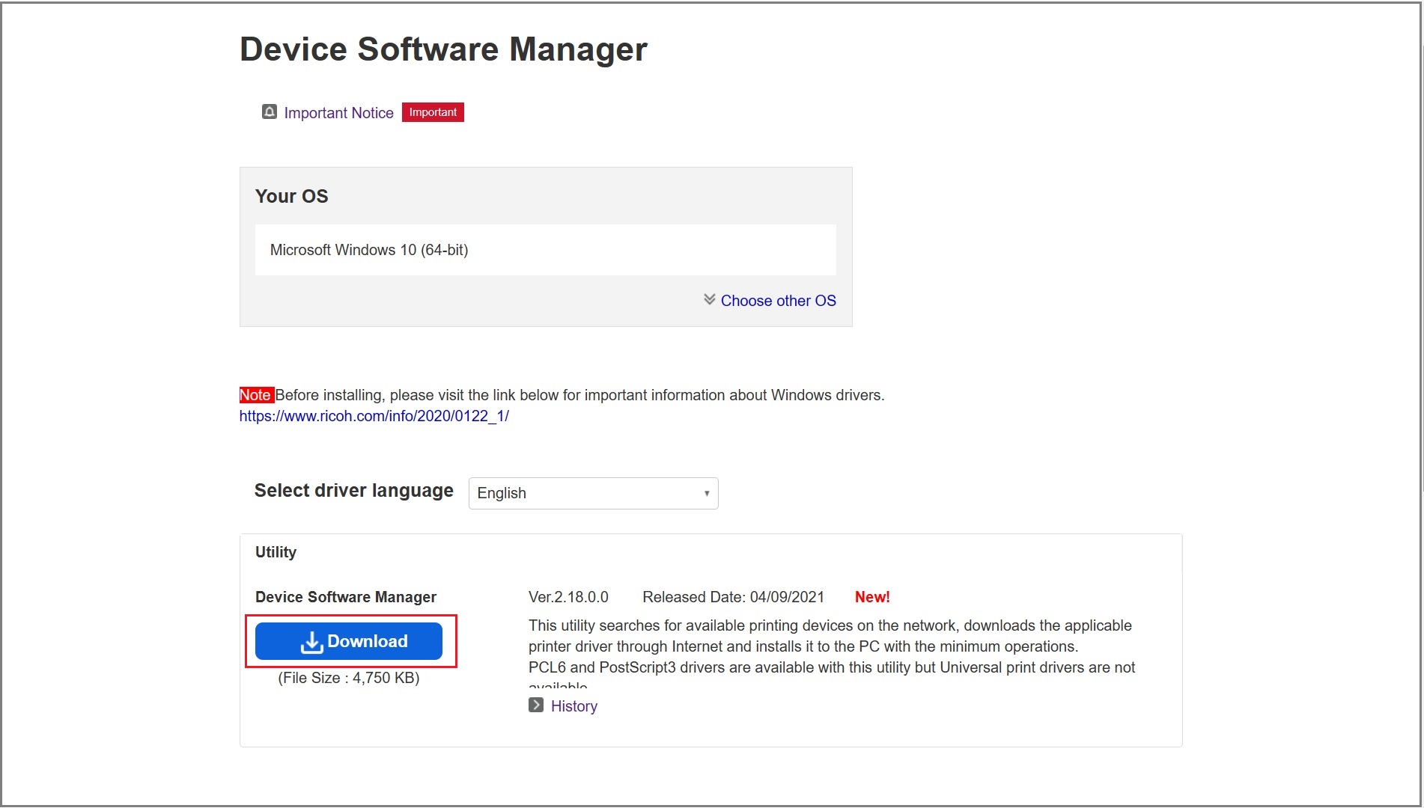Image resolution: width=1424 pixels, height=808 pixels.
Task: Click the Utility section header
Action: pyautogui.click(x=276, y=551)
